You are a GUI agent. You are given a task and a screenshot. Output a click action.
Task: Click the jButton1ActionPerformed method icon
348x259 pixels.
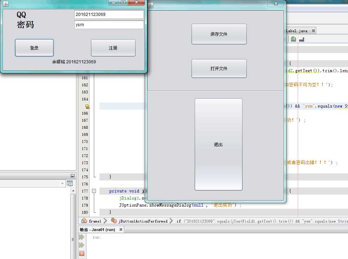tap(114, 220)
